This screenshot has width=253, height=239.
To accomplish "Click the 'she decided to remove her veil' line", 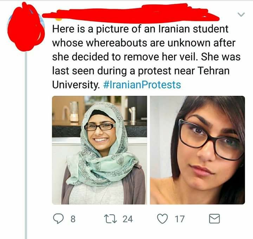I will tap(146, 57).
